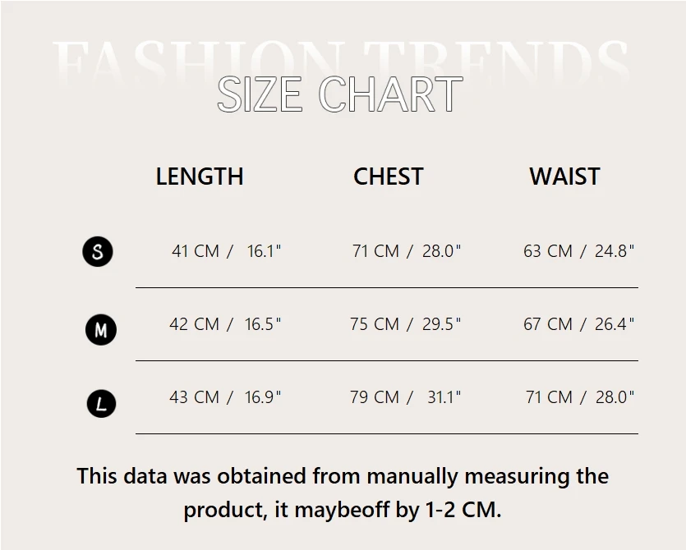This screenshot has height=550, width=686.
Task: Click the faded FASHION TRENDS heading
Action: coord(343,56)
